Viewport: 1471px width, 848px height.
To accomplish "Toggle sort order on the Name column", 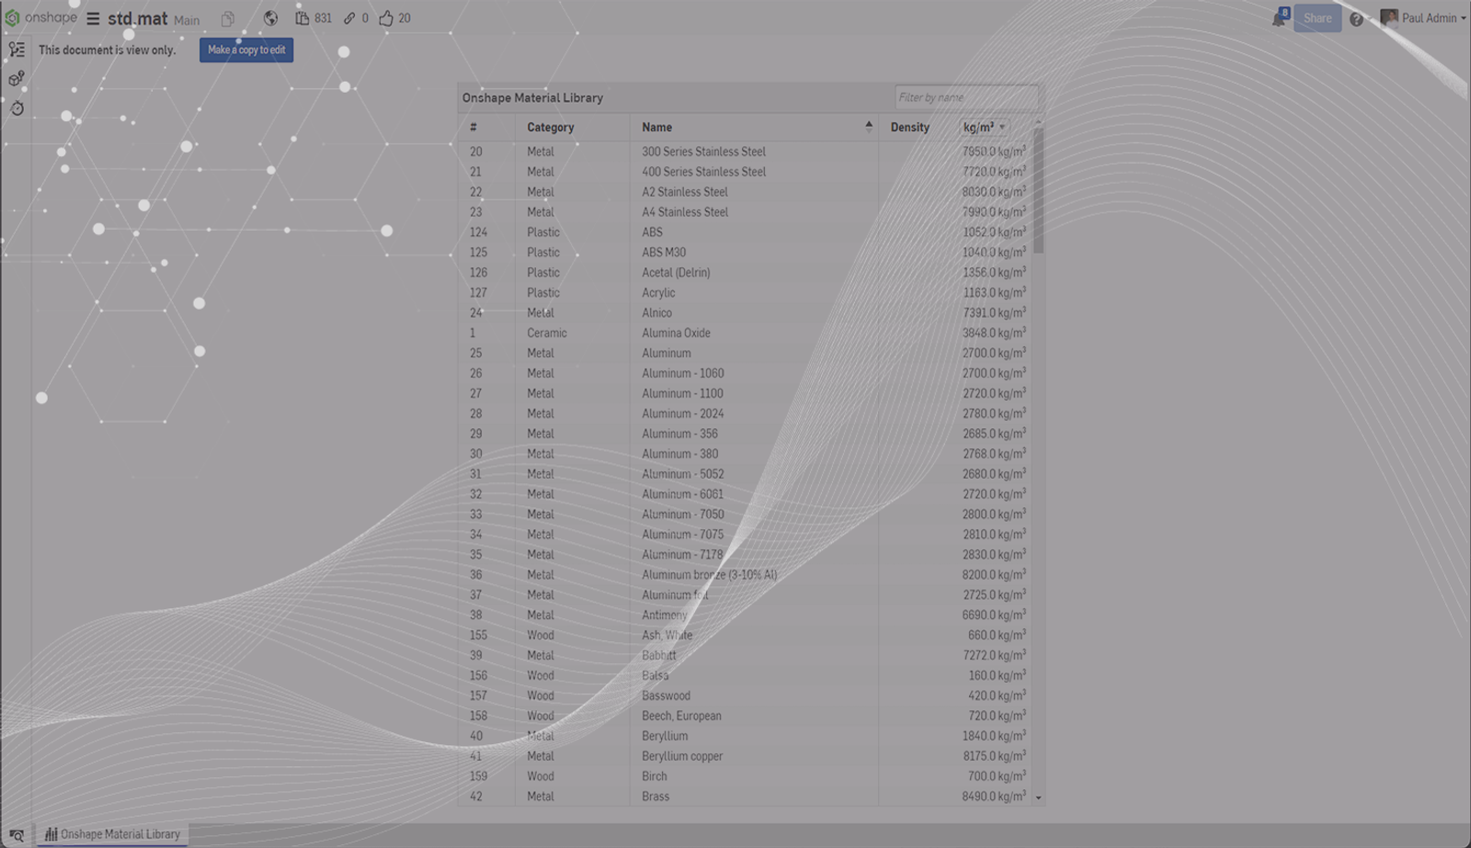I will click(x=868, y=127).
